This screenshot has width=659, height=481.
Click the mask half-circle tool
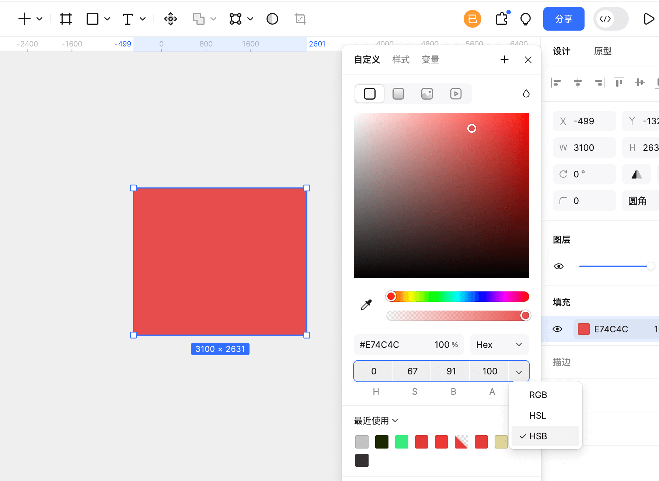click(272, 19)
